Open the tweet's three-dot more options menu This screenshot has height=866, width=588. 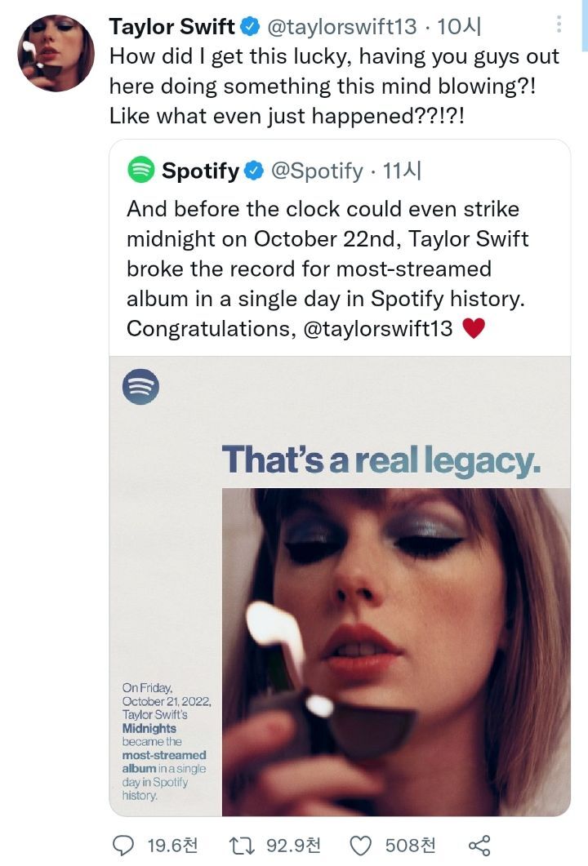tap(559, 25)
